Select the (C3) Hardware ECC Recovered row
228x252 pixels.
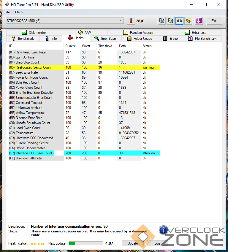tap(84, 138)
